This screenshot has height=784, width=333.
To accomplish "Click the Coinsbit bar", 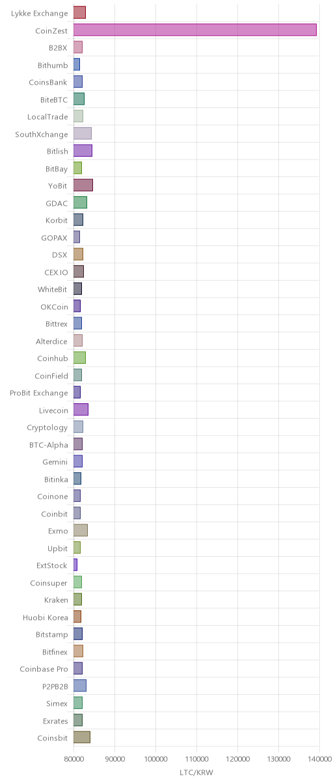I will pos(82,737).
